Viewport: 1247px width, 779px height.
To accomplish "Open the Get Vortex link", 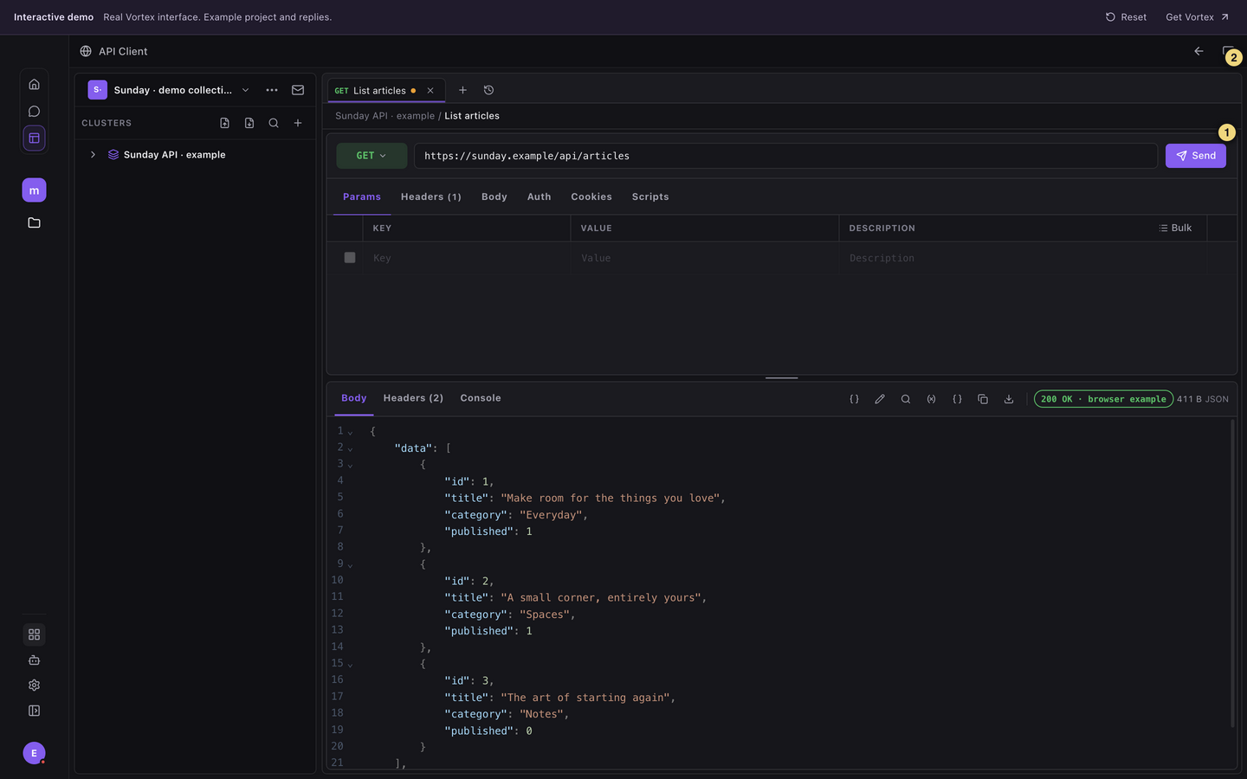I will (x=1197, y=16).
